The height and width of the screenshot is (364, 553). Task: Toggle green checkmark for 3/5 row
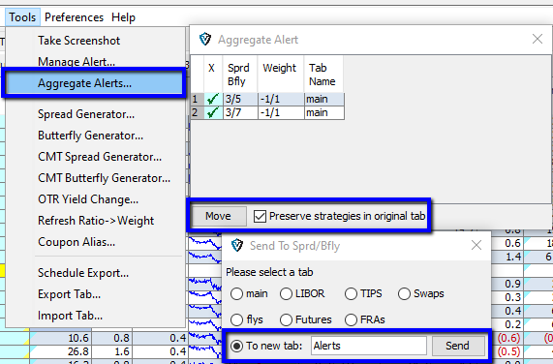(213, 99)
